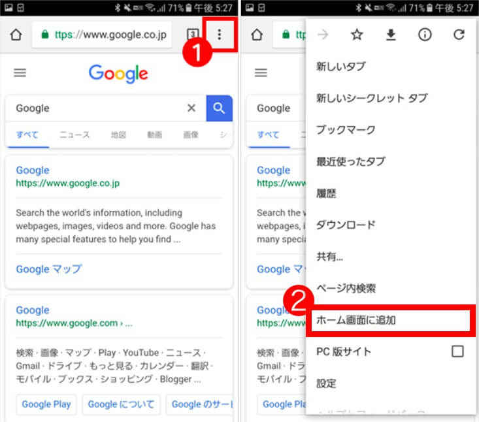Switch to the 画像 search tab
479x422 pixels.
tap(191, 135)
